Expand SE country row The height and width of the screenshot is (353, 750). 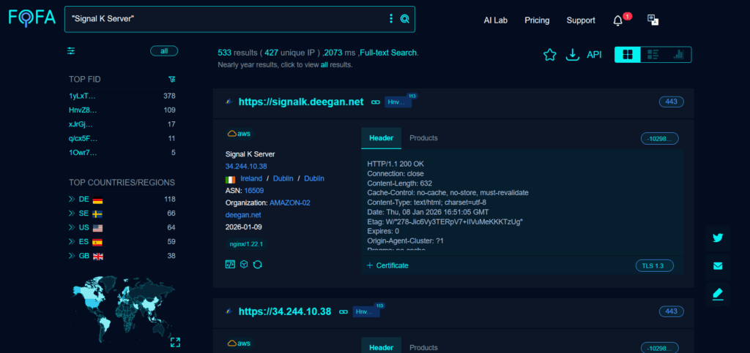[72, 213]
